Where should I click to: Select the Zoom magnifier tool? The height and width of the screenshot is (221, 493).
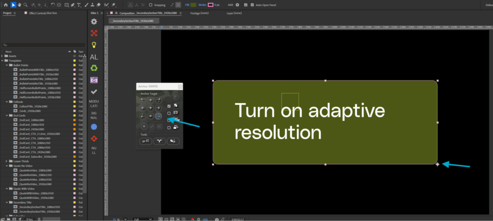[26, 5]
